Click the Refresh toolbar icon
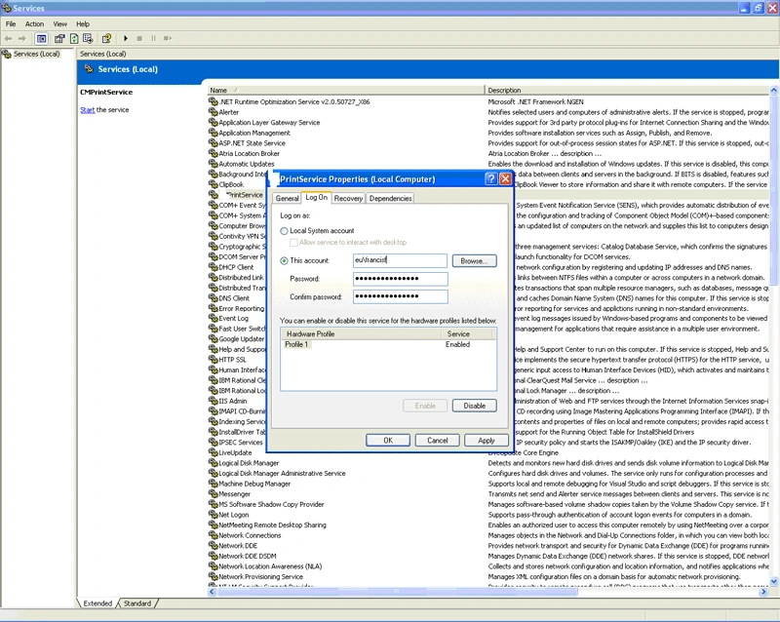The width and height of the screenshot is (780, 622). click(74, 38)
